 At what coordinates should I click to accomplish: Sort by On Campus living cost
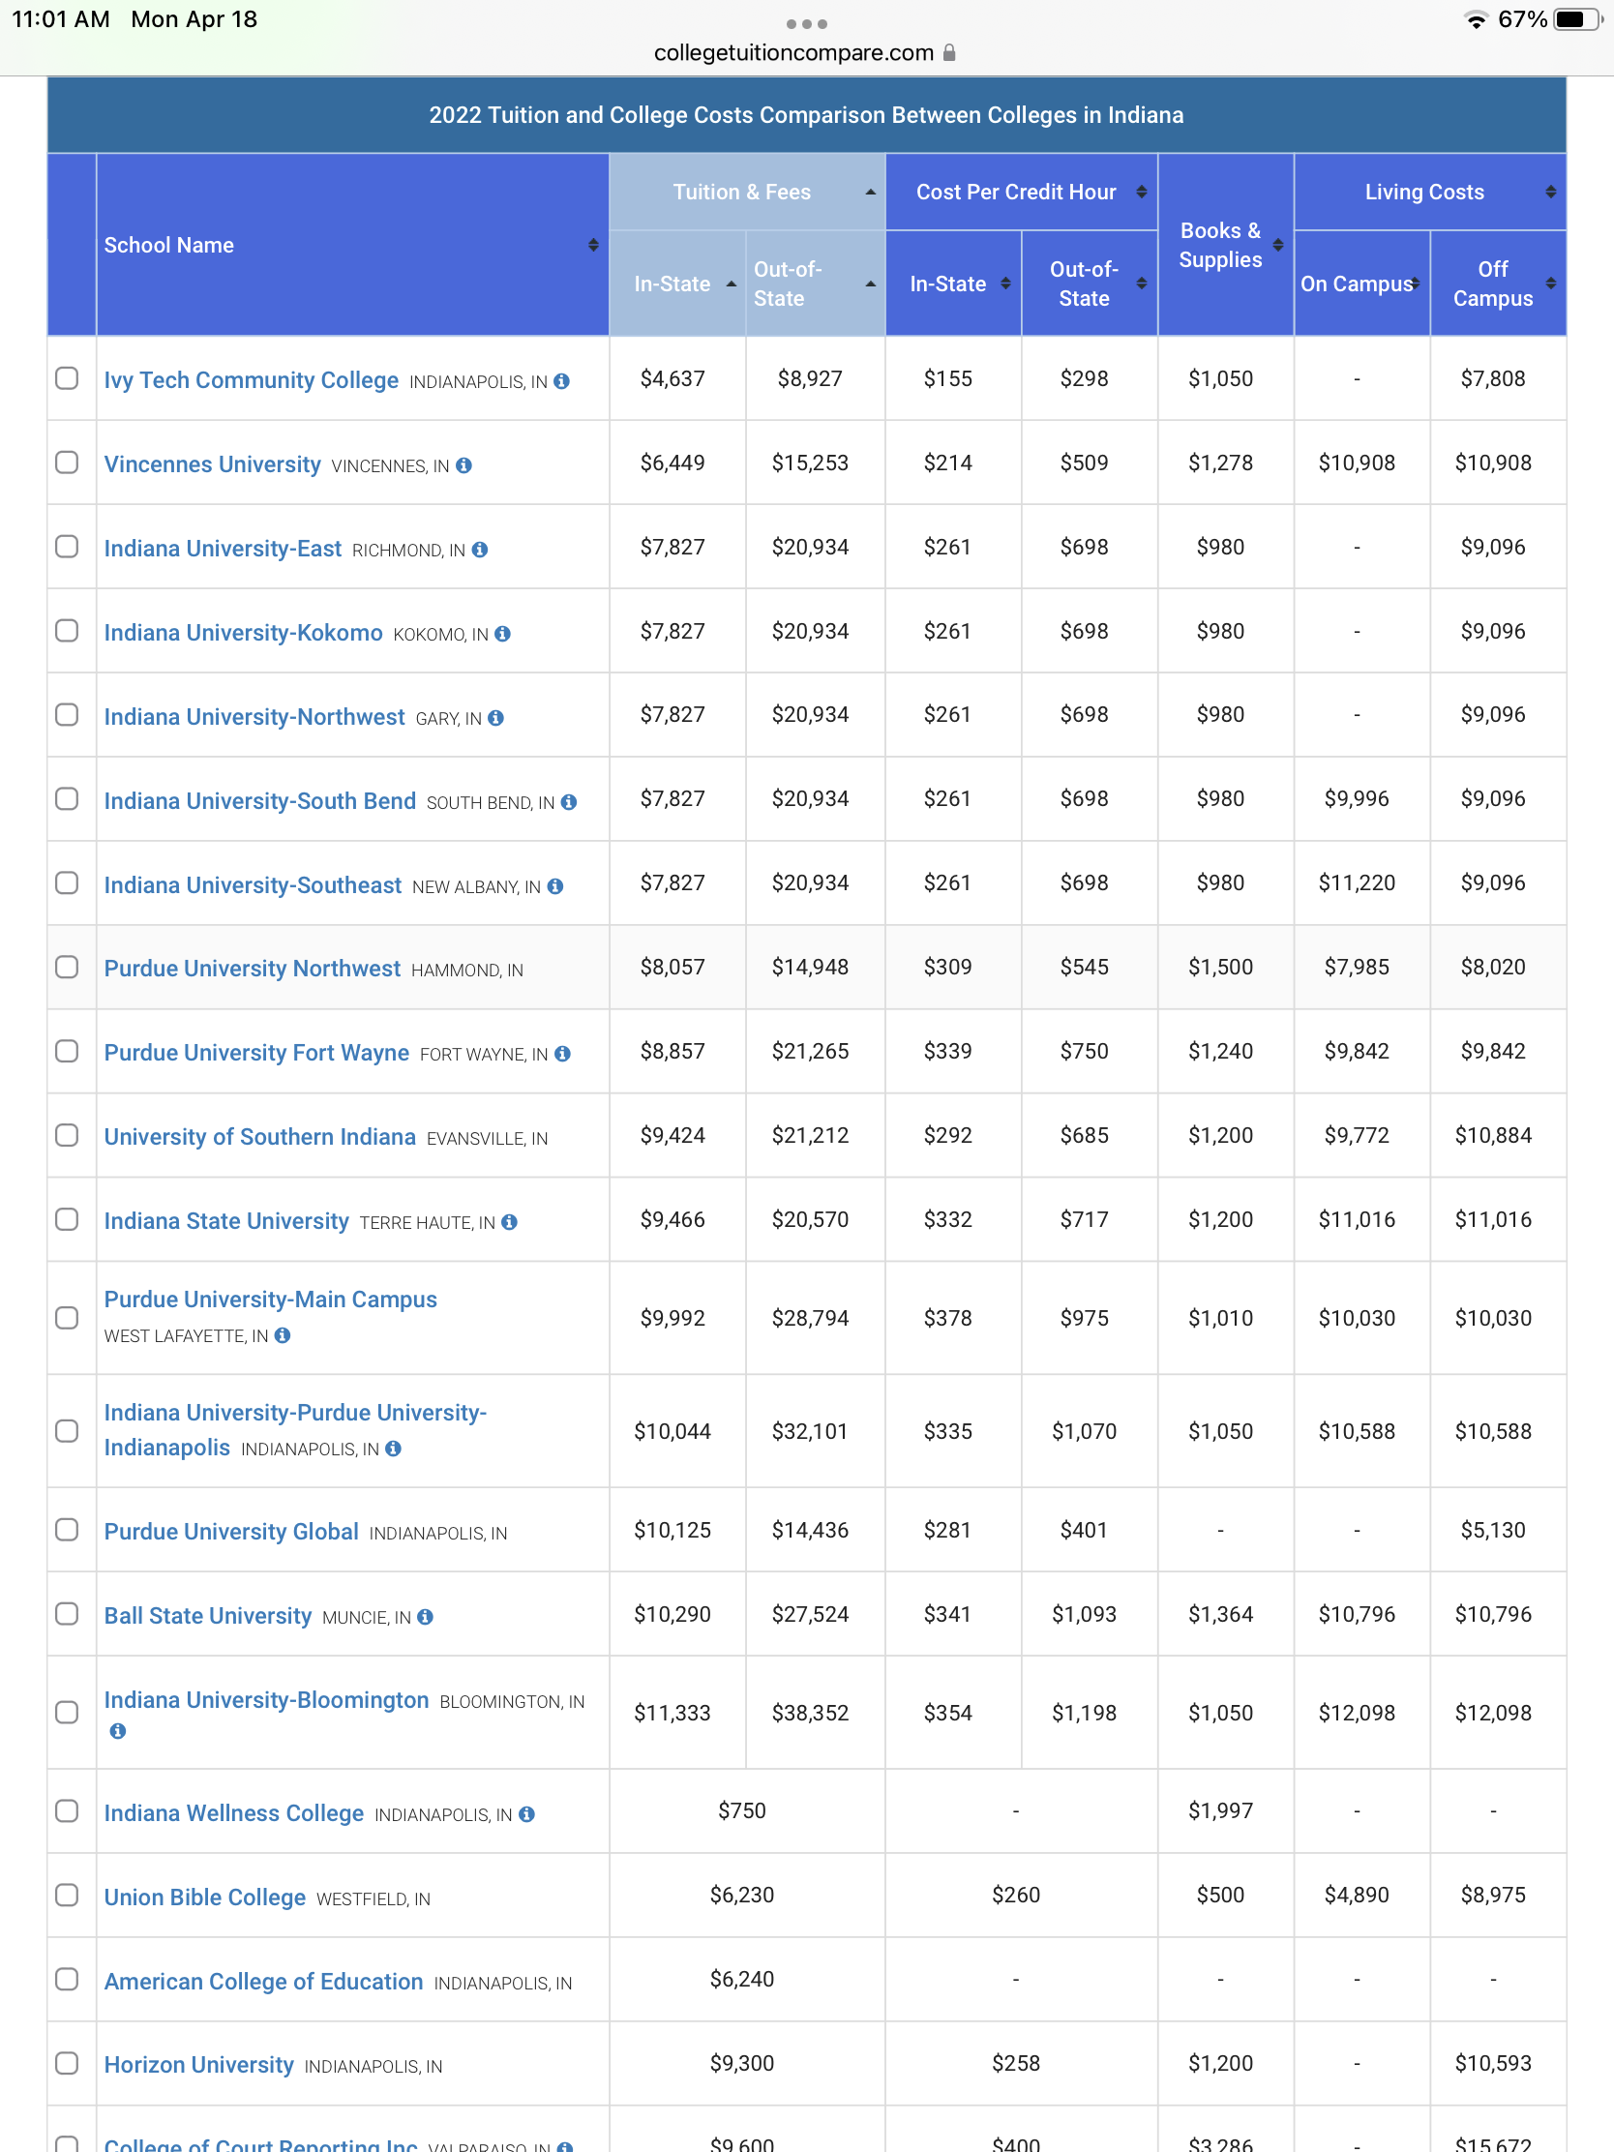click(1362, 284)
